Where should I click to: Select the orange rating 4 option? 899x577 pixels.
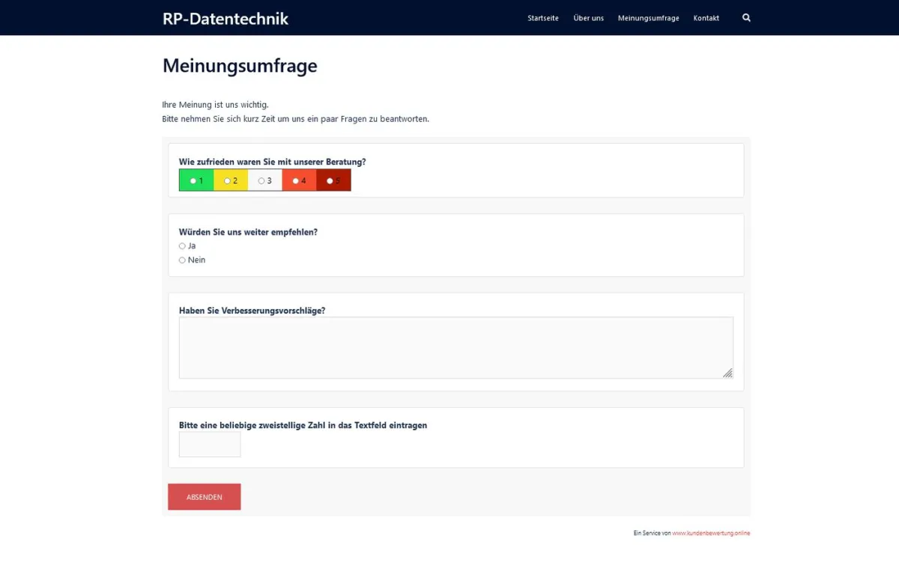[x=297, y=180]
